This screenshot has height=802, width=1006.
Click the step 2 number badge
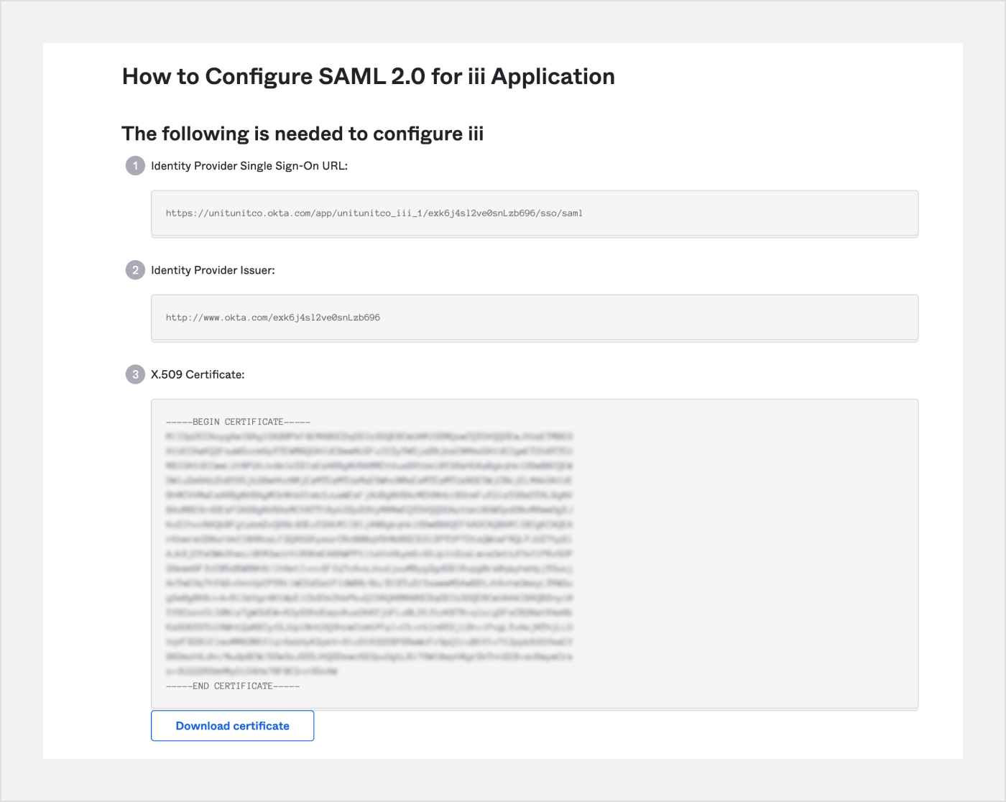pyautogui.click(x=135, y=270)
